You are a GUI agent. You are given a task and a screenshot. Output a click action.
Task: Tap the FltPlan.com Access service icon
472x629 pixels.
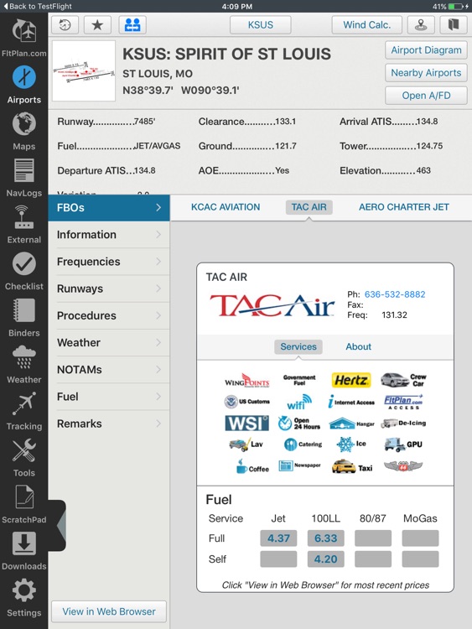(403, 402)
